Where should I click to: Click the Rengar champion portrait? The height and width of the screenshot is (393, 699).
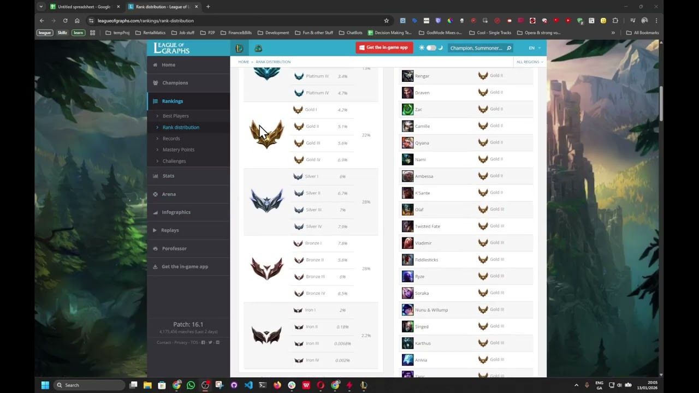coord(407,76)
